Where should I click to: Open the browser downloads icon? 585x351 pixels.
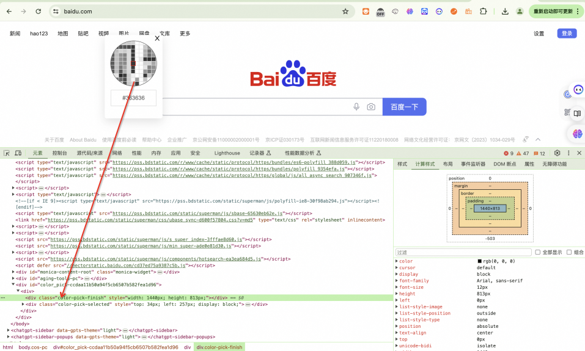[x=505, y=12]
